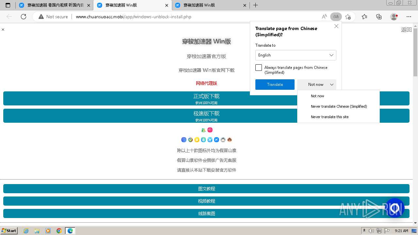
Task: Open the 图文教程 tutorial button
Action: point(206,189)
